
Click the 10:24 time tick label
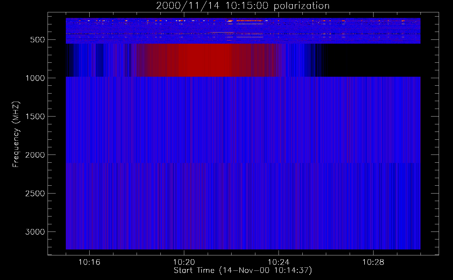tap(279, 262)
